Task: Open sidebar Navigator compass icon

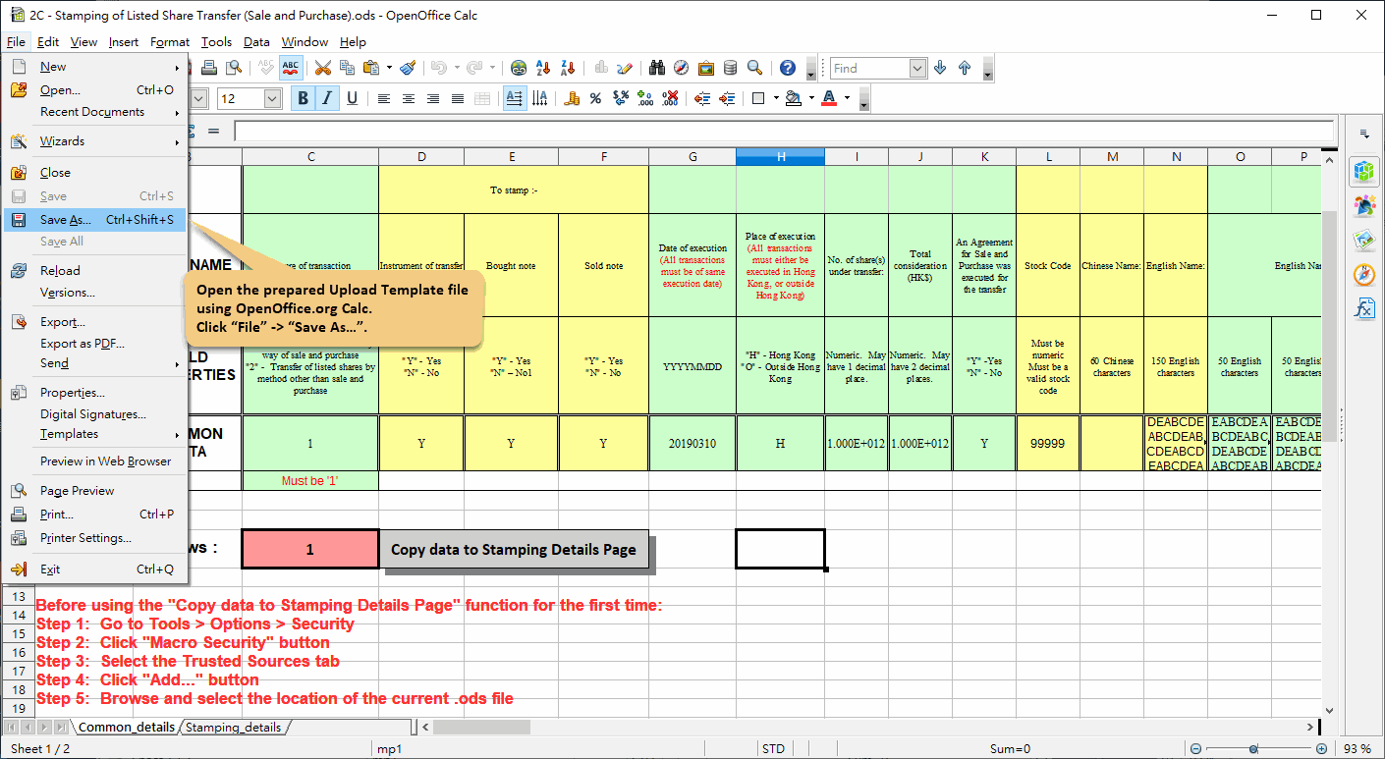Action: (1363, 274)
